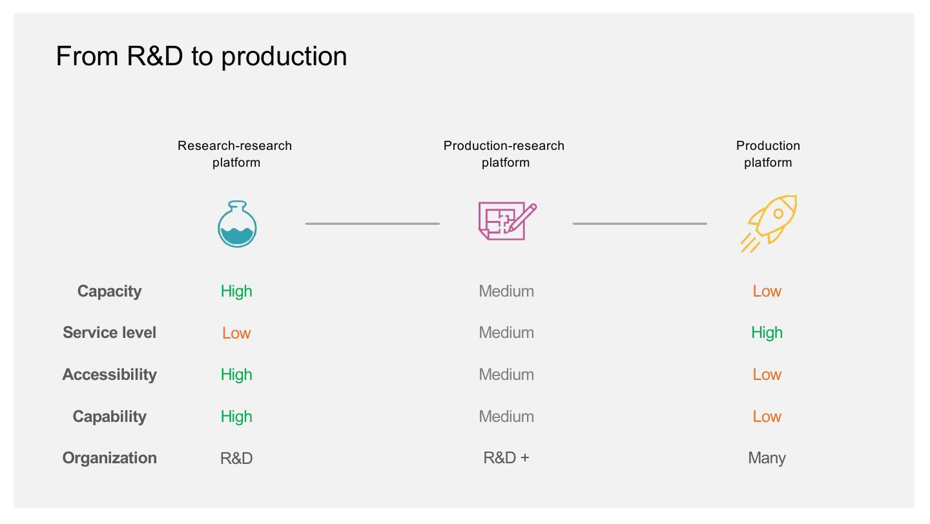Click the green "High" value for Capacity

click(236, 291)
